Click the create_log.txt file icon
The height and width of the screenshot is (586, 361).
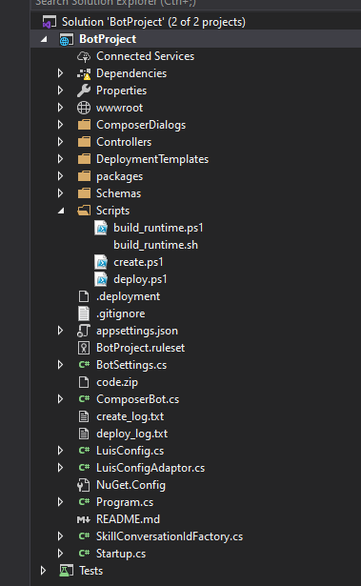pos(84,416)
